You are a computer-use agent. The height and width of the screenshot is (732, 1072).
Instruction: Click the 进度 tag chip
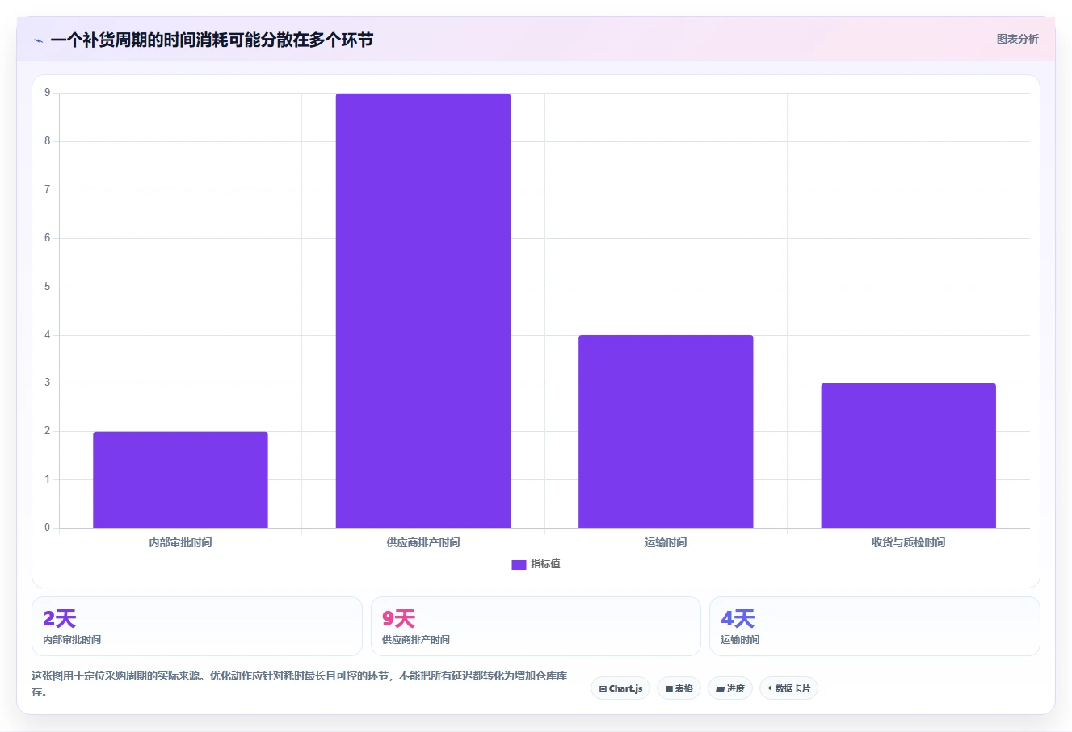tap(730, 688)
